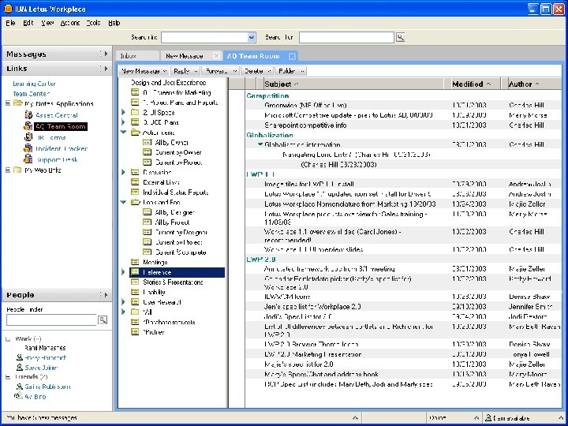Click Steve Joiner's contact icon

(18, 368)
